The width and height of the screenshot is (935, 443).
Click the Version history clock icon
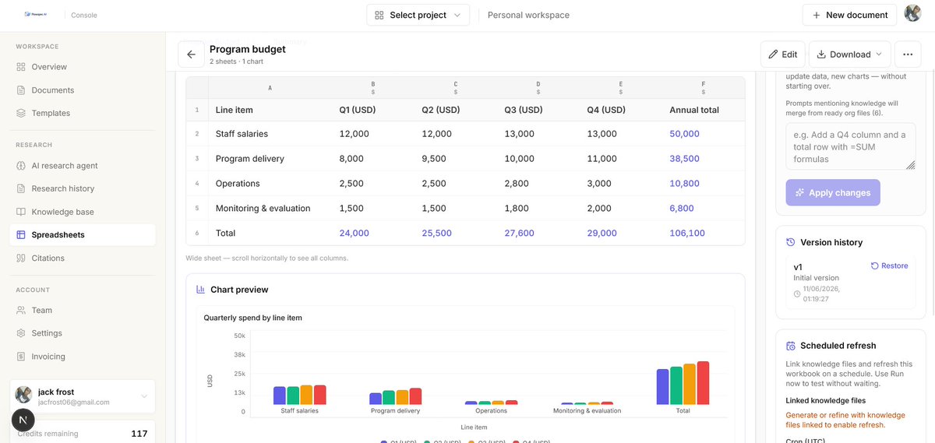pyautogui.click(x=791, y=242)
